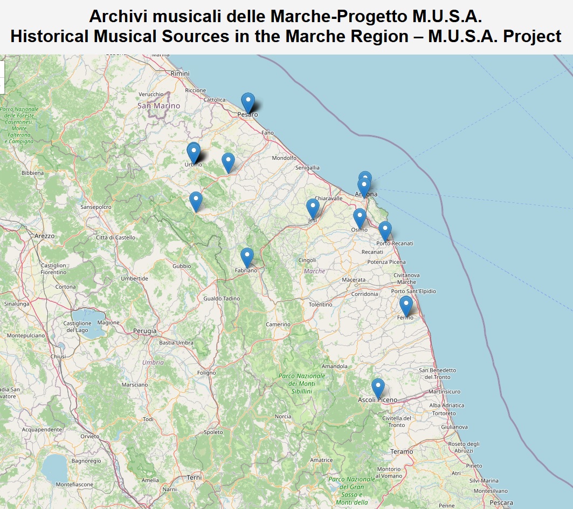Image resolution: width=573 pixels, height=509 pixels.
Task: Click the Spoleto label
Action: (213, 432)
